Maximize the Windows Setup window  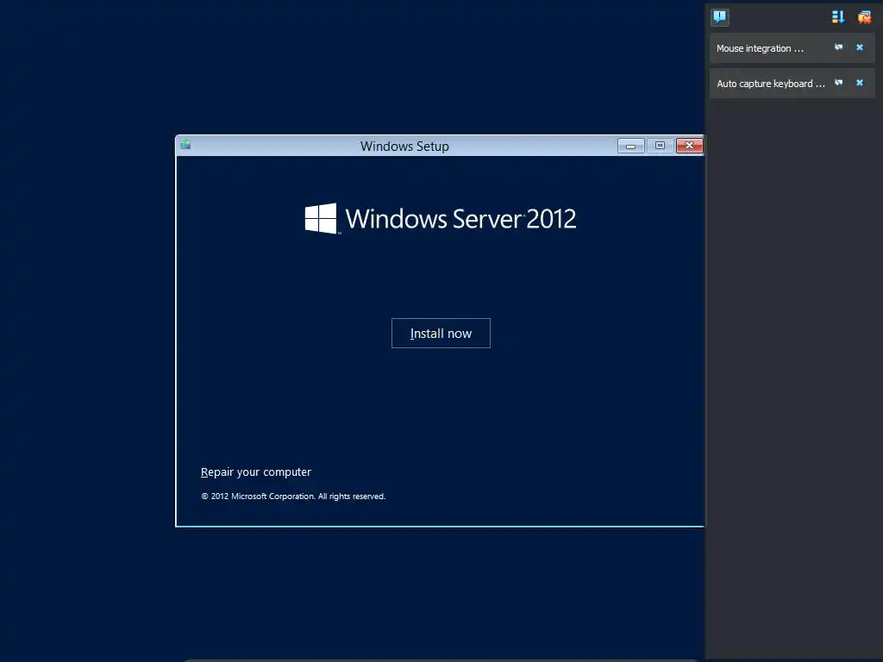click(660, 146)
